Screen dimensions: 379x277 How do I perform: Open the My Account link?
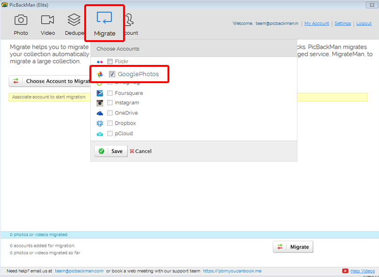(x=316, y=24)
